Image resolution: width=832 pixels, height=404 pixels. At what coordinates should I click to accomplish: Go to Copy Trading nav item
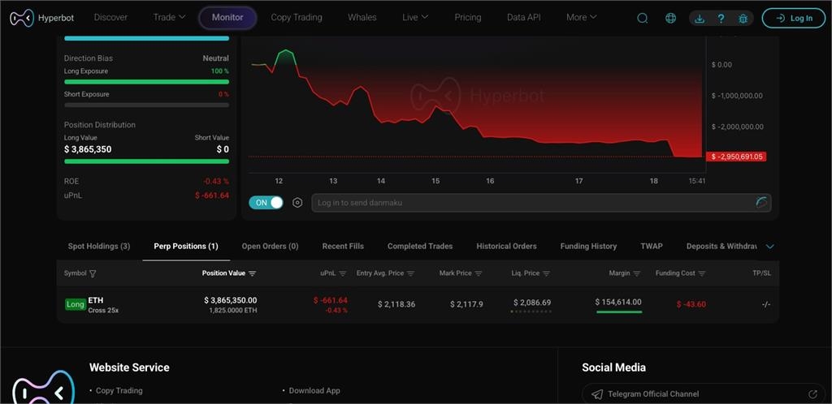(296, 18)
